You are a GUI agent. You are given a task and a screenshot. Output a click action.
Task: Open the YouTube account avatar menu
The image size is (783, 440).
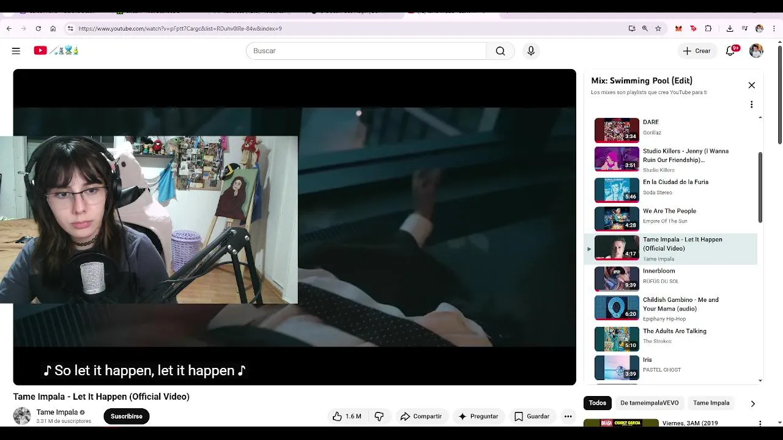tap(756, 51)
